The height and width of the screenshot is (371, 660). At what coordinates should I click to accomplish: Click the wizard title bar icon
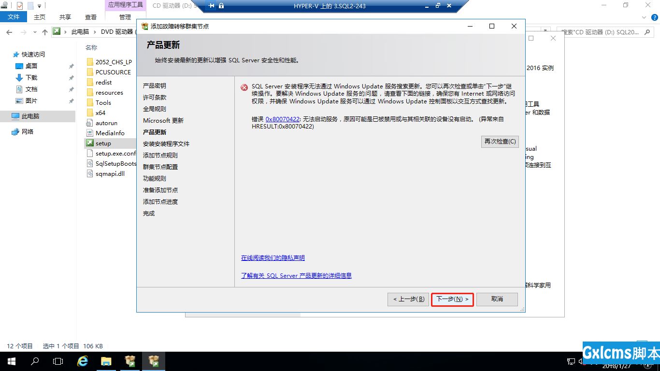coord(144,26)
